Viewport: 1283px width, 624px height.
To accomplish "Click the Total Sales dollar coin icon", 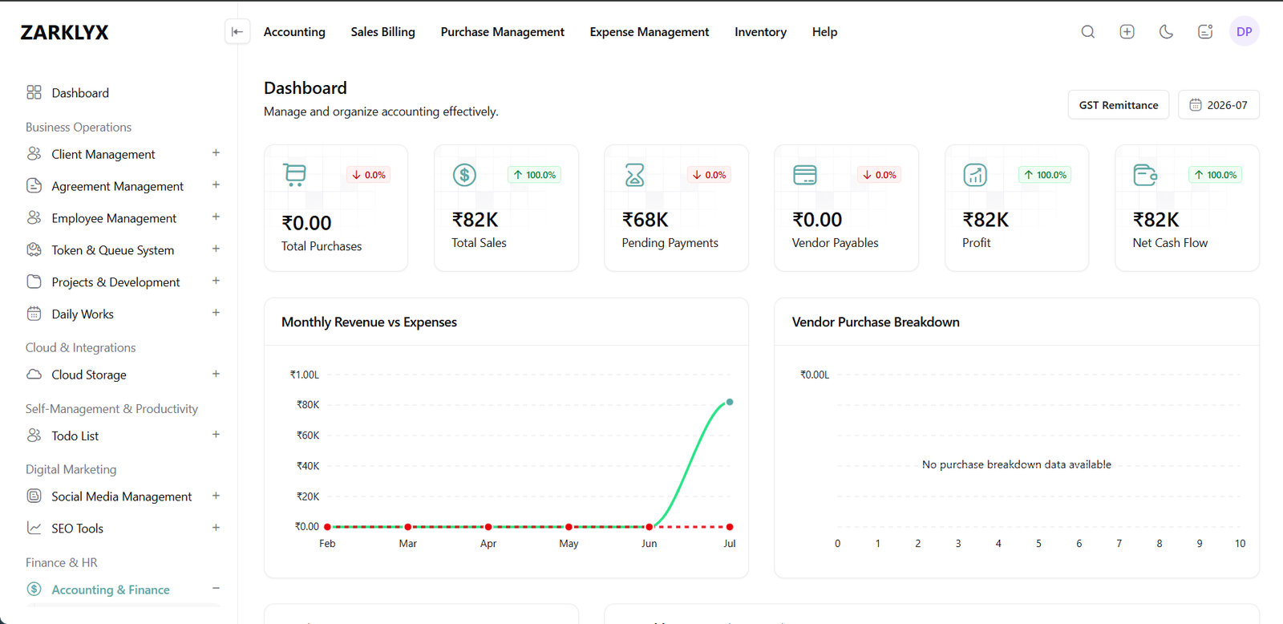I will (464, 175).
